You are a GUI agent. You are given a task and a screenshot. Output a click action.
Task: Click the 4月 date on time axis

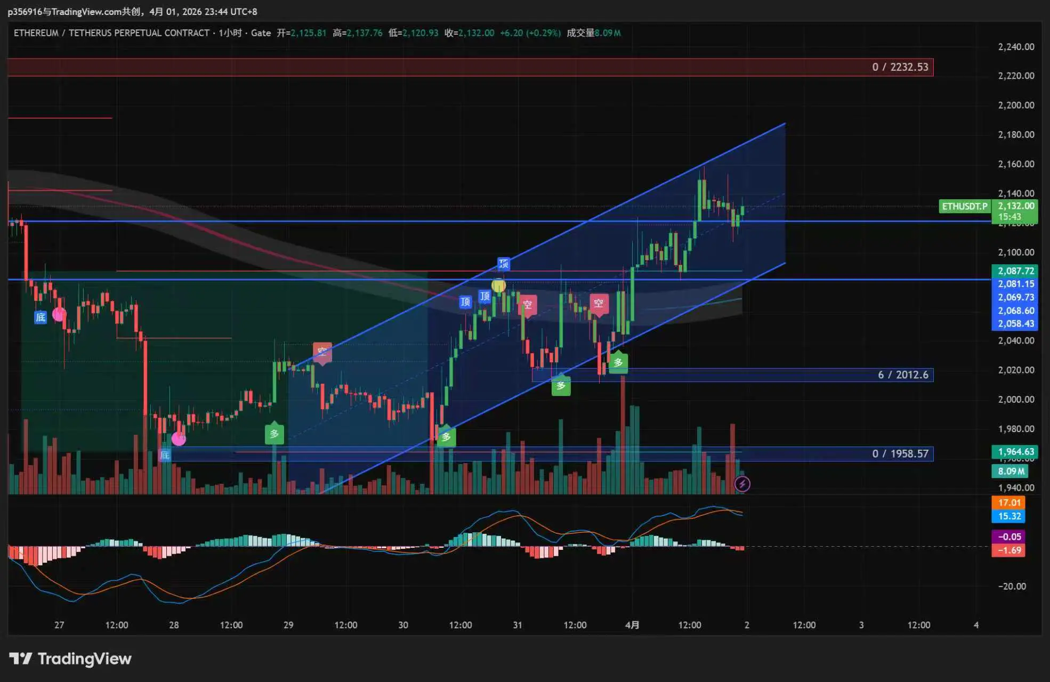coord(632,625)
